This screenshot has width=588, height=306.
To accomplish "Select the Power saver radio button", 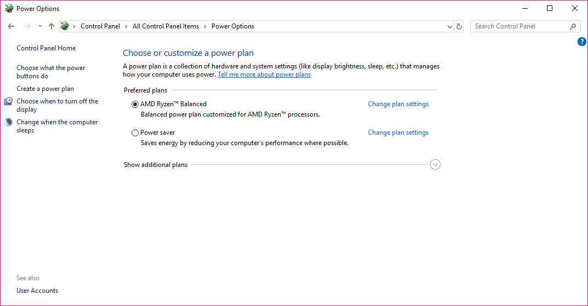I will pos(135,132).
